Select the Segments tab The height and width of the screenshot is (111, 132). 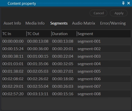click(59, 23)
